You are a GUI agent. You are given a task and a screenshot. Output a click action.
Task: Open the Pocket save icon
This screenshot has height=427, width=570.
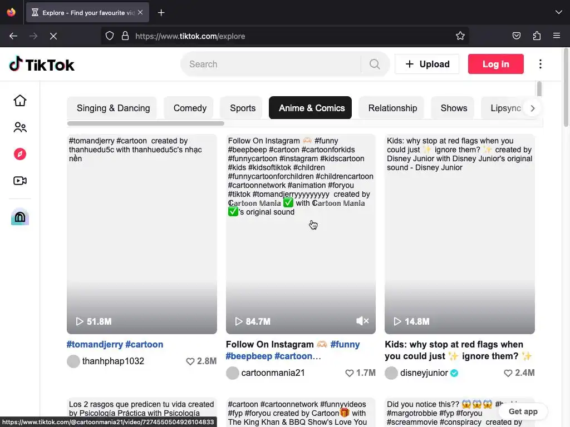[x=517, y=36]
